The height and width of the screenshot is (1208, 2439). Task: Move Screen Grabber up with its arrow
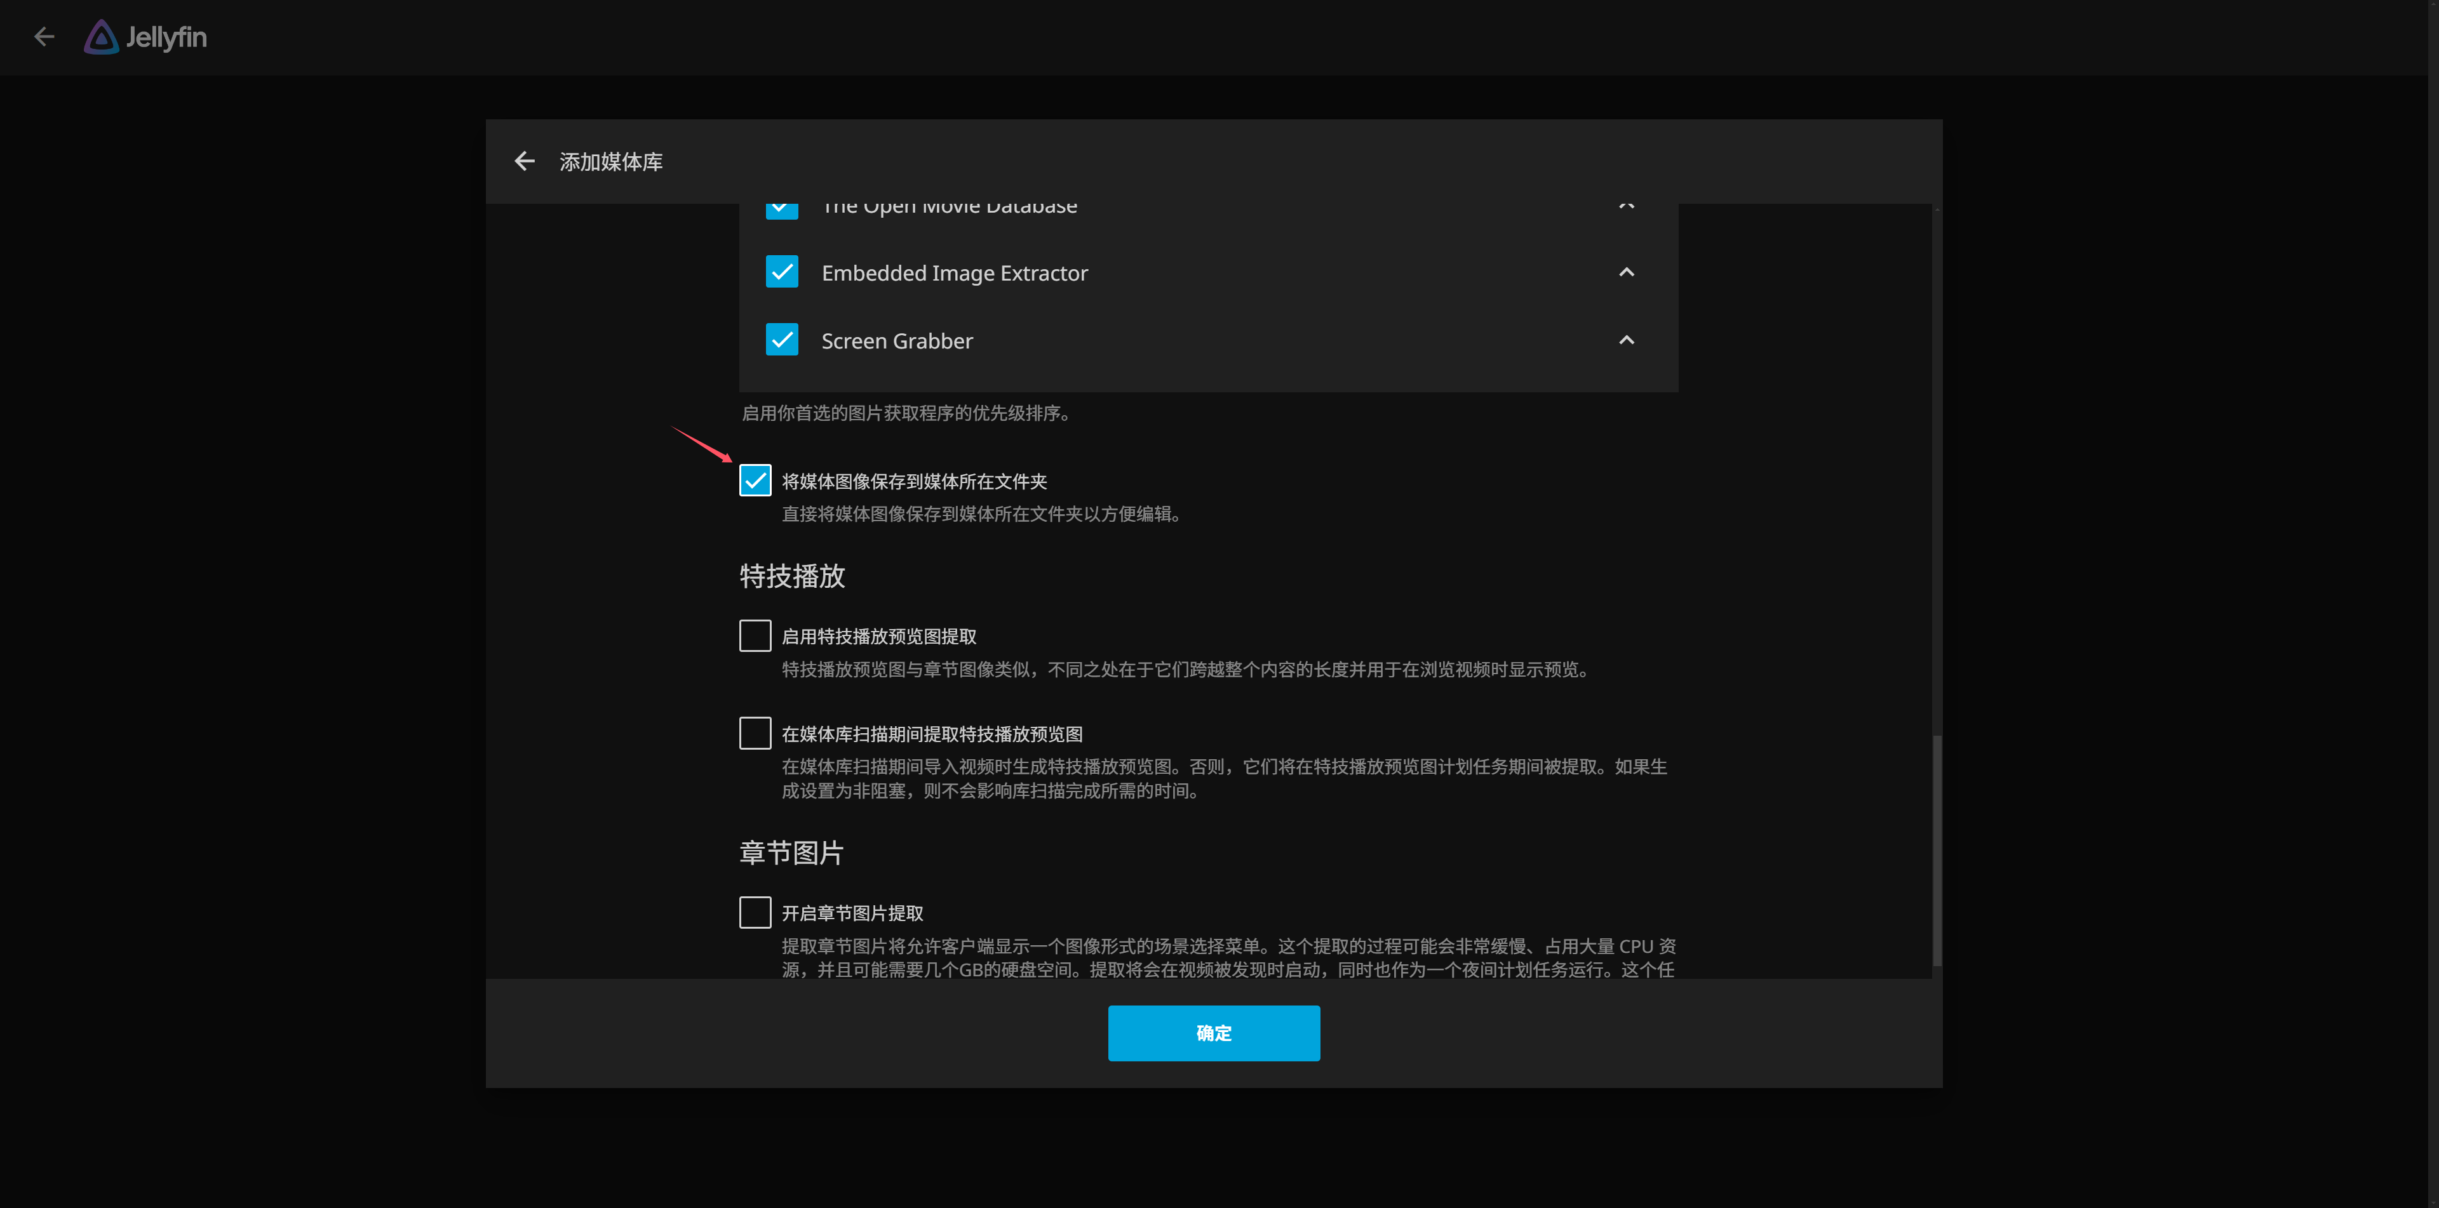coord(1626,340)
